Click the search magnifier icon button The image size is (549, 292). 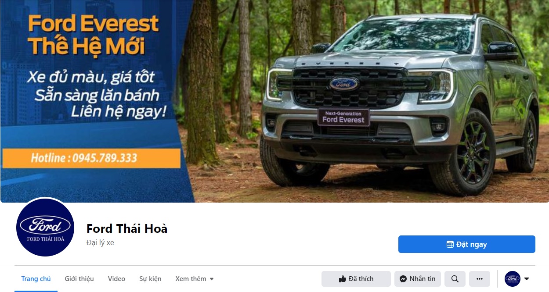pyautogui.click(x=455, y=279)
